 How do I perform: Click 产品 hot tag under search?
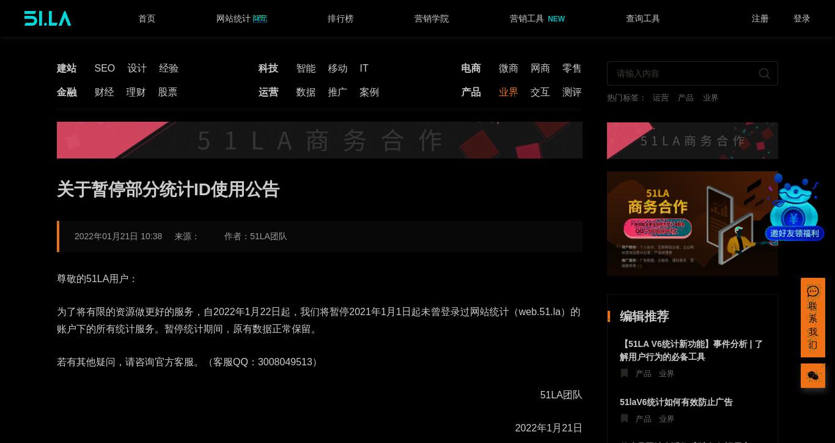(686, 98)
